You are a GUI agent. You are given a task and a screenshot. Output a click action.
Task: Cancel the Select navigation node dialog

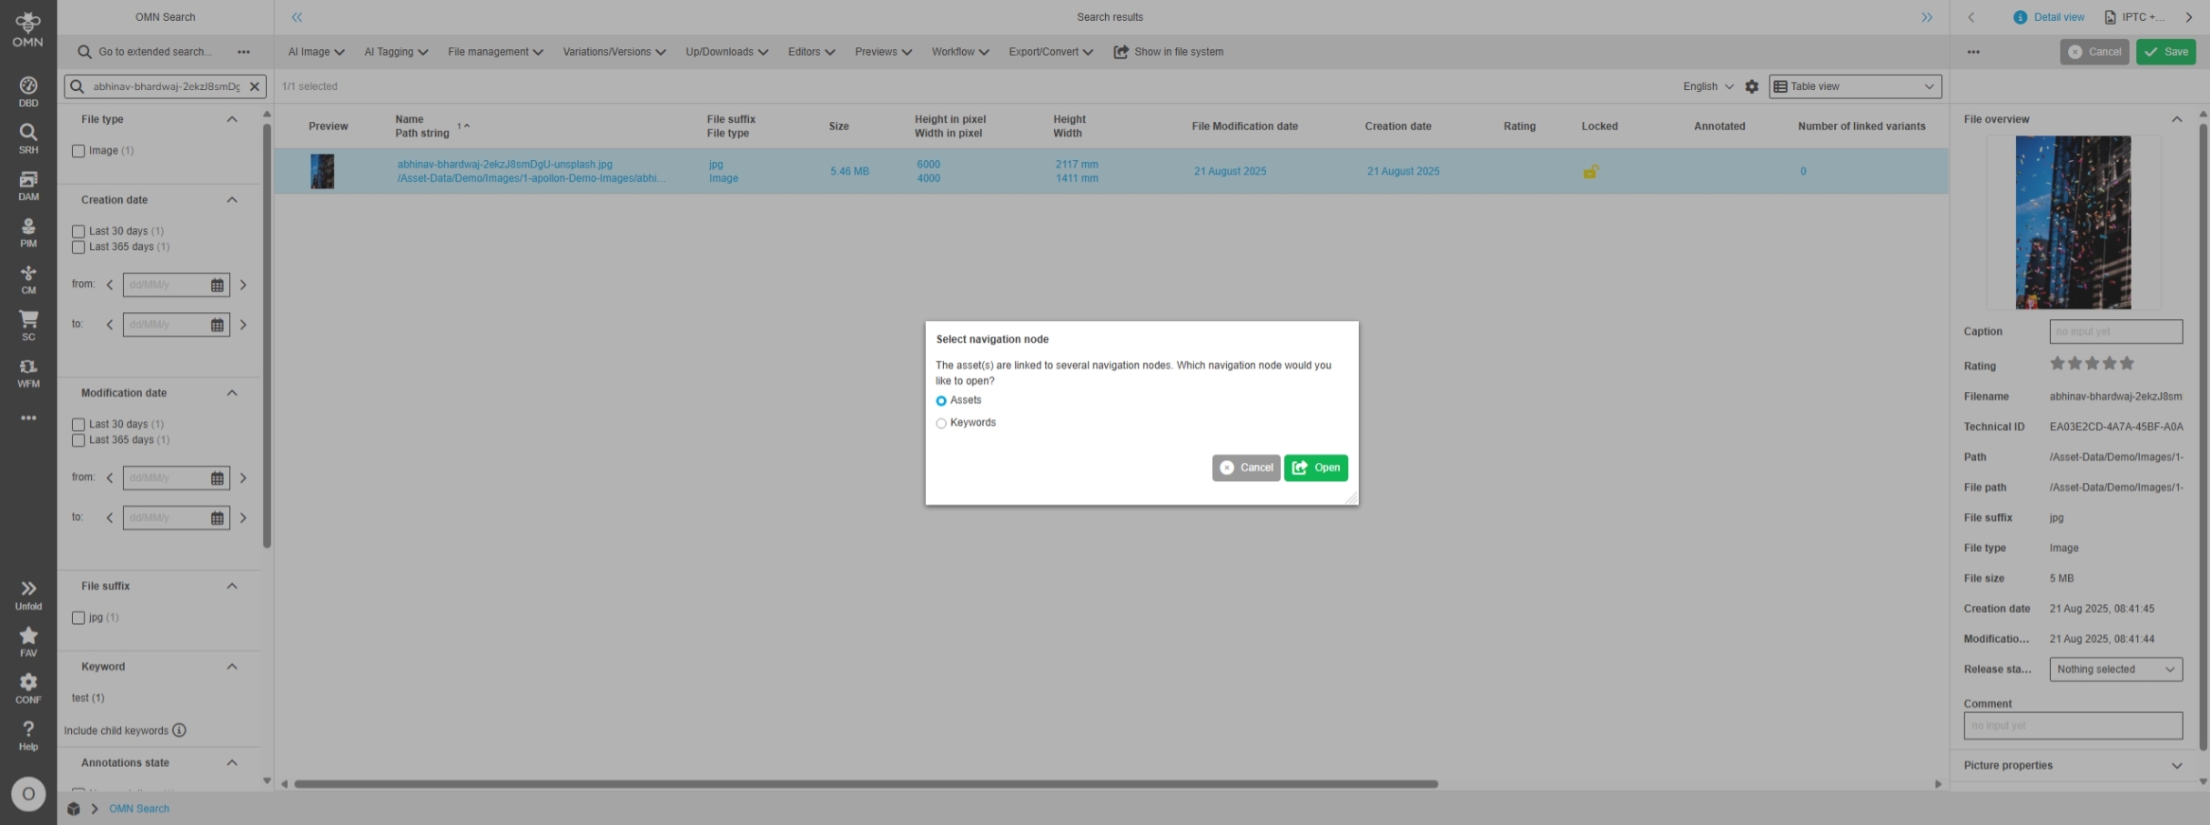click(x=1245, y=468)
